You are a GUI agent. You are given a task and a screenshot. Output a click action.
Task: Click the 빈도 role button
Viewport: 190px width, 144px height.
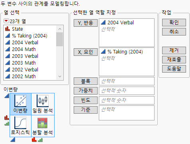click(86, 100)
